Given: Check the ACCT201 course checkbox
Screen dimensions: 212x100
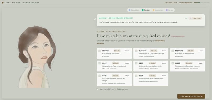Looking at the screenshot, I should tap(99, 51).
